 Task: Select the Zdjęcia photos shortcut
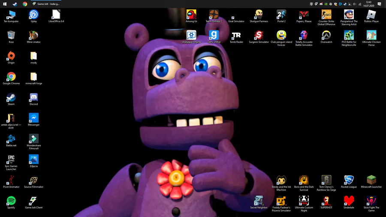(x=34, y=161)
